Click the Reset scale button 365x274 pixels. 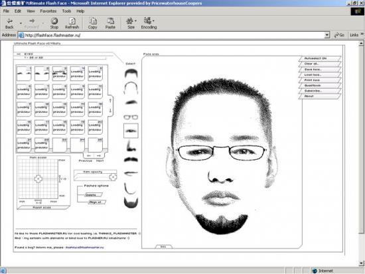[43, 208]
